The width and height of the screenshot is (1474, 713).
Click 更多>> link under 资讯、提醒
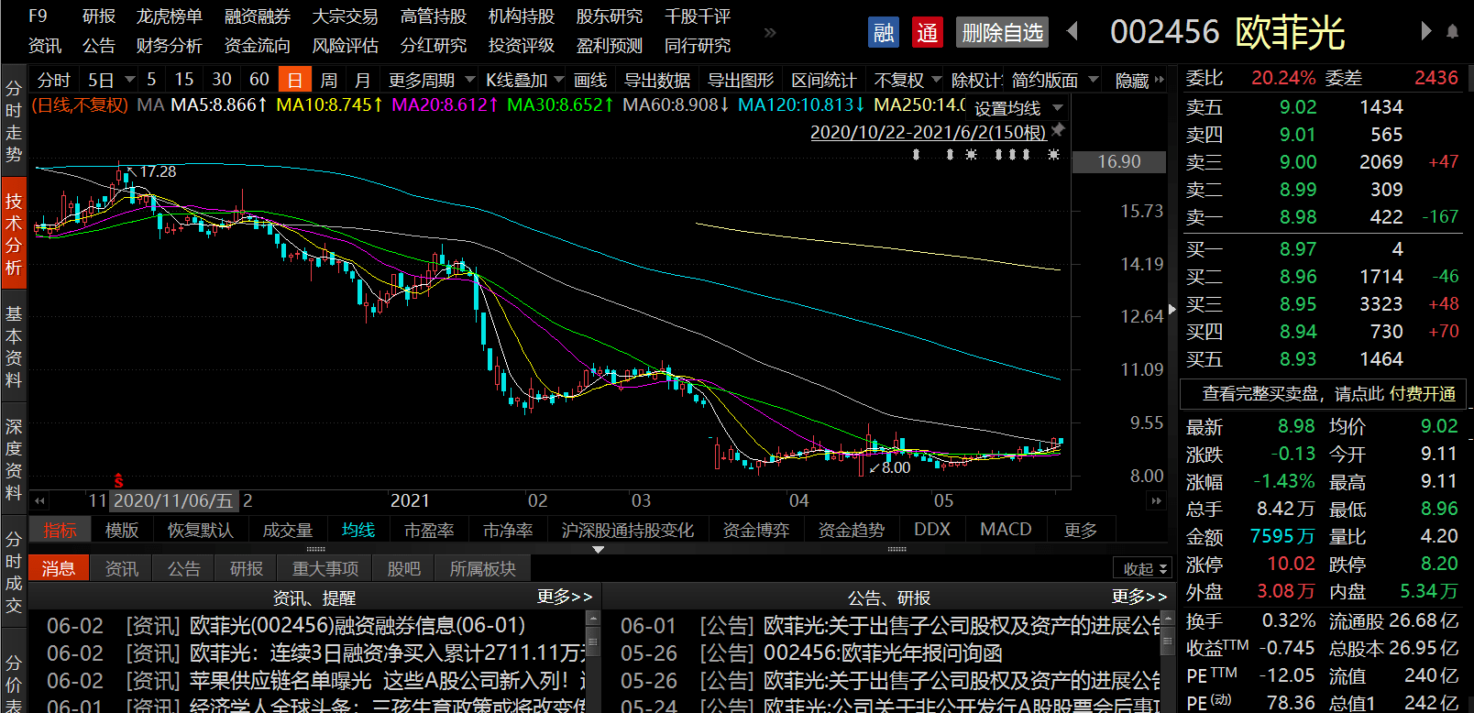[565, 597]
